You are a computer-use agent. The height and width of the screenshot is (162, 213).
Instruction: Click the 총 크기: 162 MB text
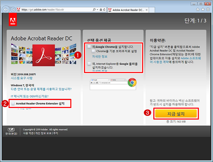pos(176,122)
